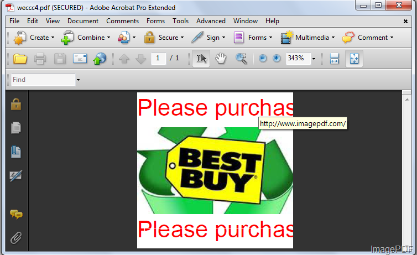Expand the Secure dropdown arrow
417x255 pixels.
click(182, 38)
